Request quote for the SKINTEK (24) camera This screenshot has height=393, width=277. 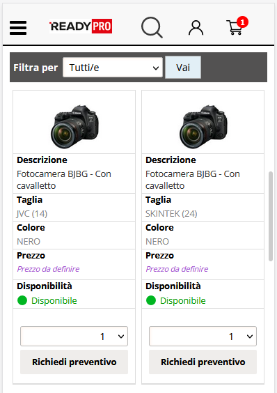click(x=203, y=362)
